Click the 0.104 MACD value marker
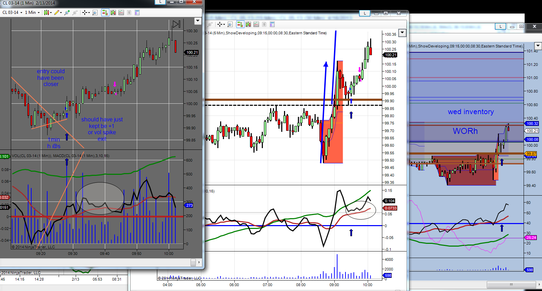The width and height of the screenshot is (542, 291). coord(389,201)
